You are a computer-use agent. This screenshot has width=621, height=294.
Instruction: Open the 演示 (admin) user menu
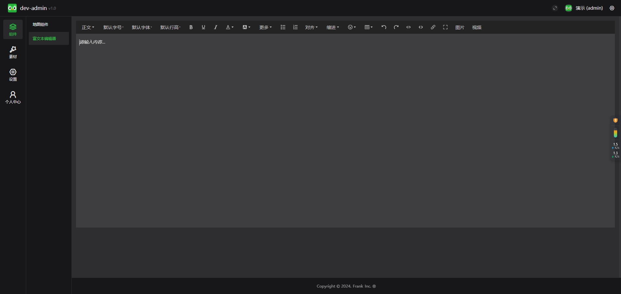click(x=589, y=8)
